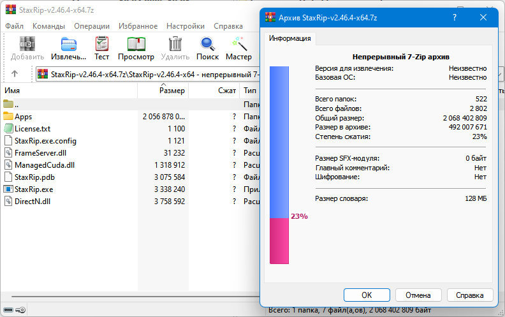Click the blue compression ratio bar
505x317 pixels.
[279, 142]
